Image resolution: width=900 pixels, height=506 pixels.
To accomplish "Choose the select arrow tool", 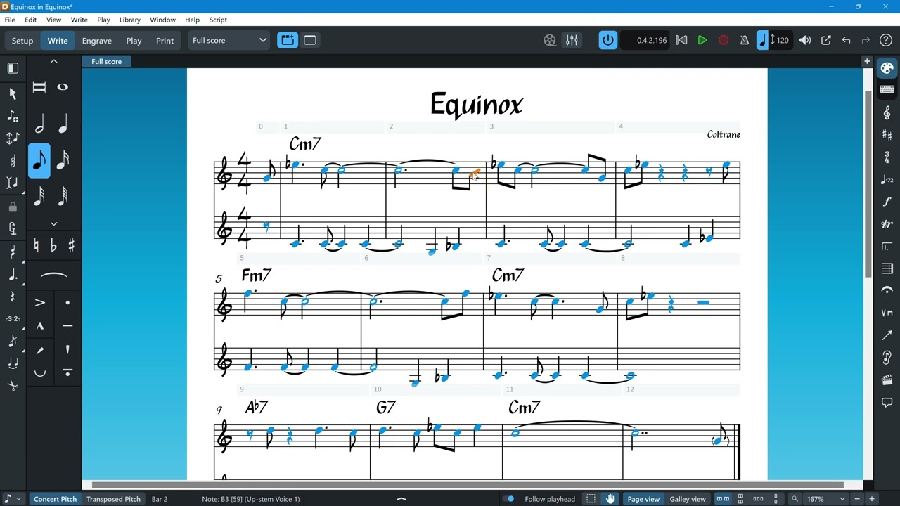I will (13, 93).
